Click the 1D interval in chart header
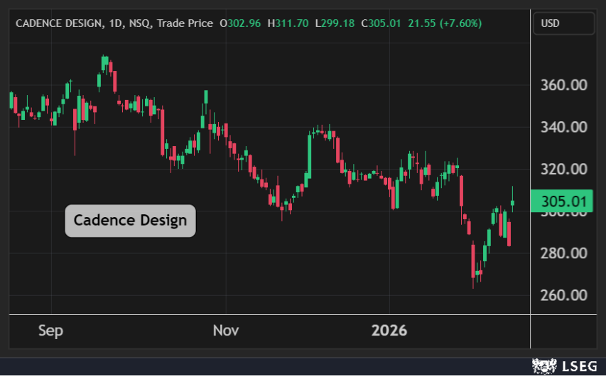606x376 pixels. coord(115,23)
